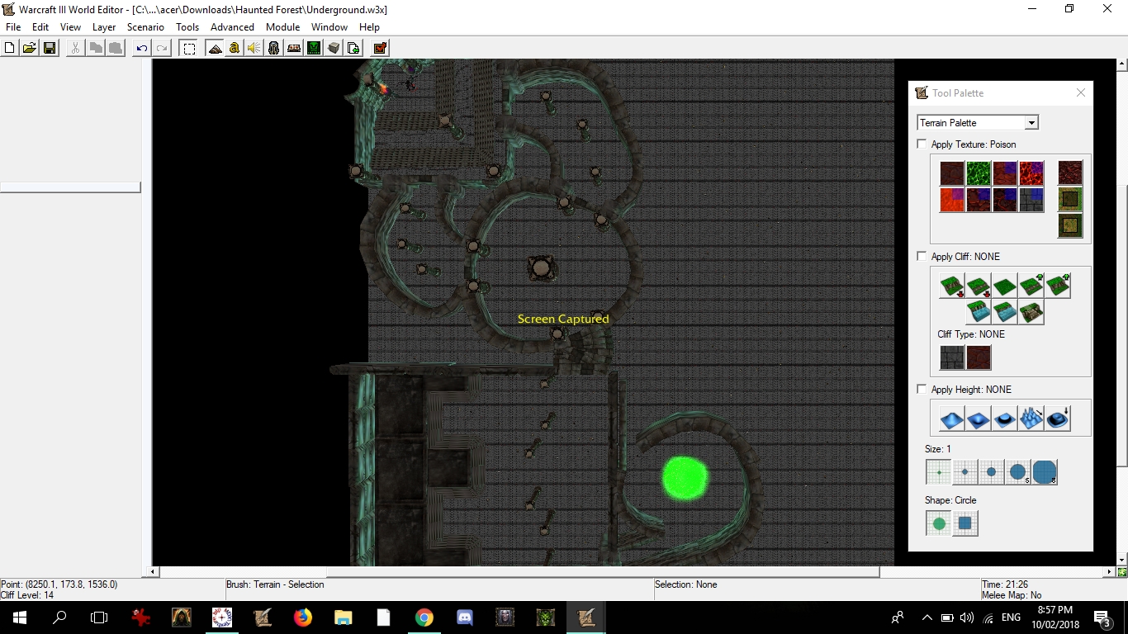This screenshot has width=1128, height=634.
Task: Click the Cut scissors toolbar icon
Action: 75,48
